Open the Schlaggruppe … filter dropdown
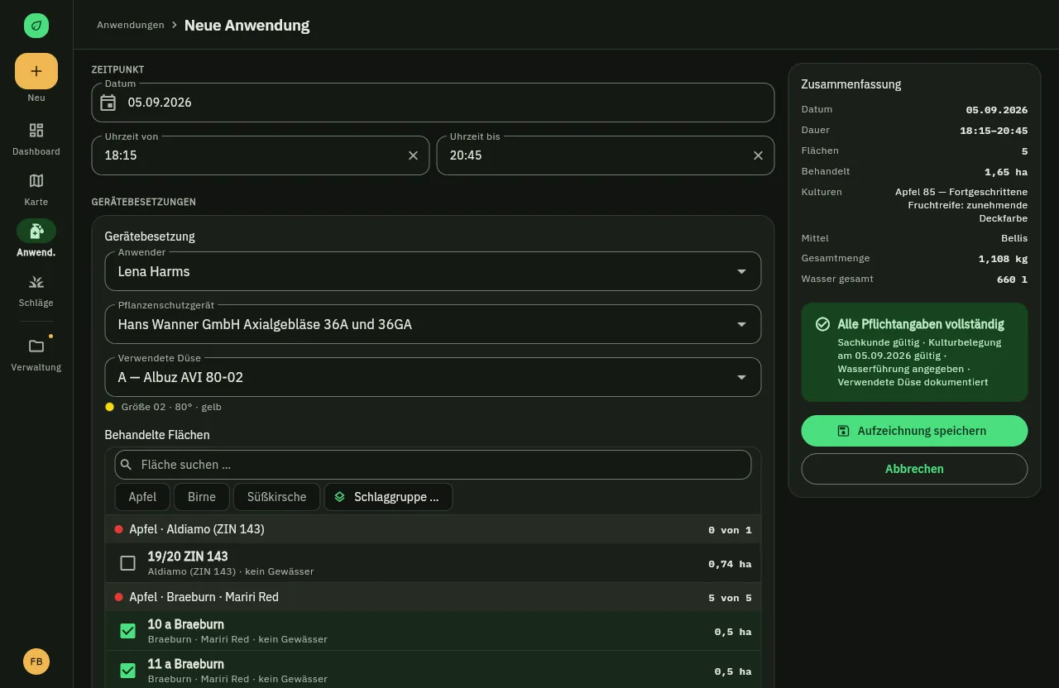 click(388, 497)
